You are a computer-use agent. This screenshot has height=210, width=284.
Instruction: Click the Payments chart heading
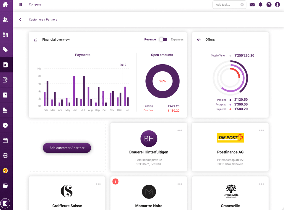coord(82,55)
